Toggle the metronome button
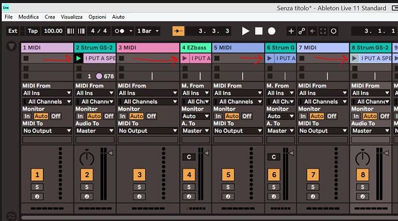 click(x=119, y=31)
